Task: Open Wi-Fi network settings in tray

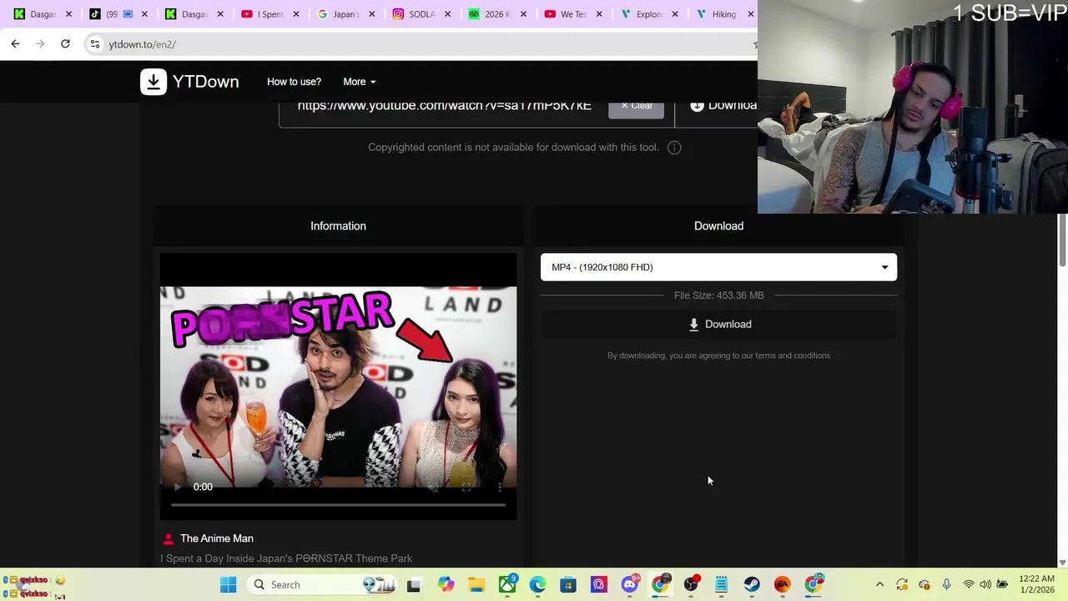Action: 969,585
